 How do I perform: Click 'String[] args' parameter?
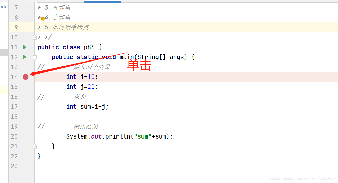(160, 57)
